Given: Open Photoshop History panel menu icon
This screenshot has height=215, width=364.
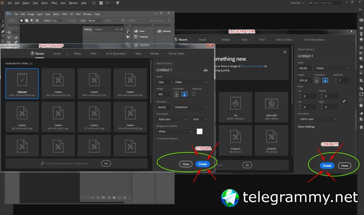Looking at the screenshot, I should (121, 29).
